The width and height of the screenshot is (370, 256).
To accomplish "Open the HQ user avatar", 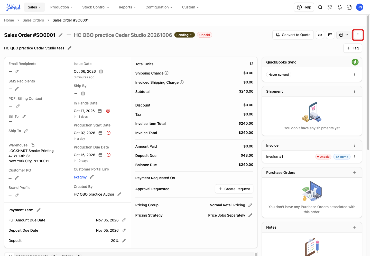I will [360, 7].
